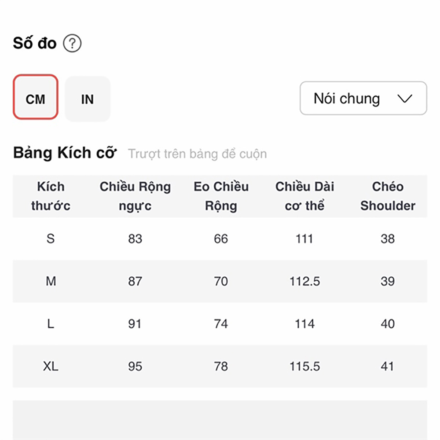Image resolution: width=440 pixels, height=440 pixels.
Task: Select the CM unit toggle
Action: click(x=36, y=97)
